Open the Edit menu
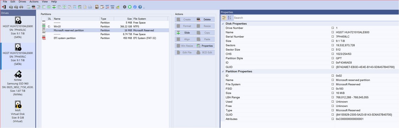This screenshot has height=128, width=399. (x=13, y=1)
